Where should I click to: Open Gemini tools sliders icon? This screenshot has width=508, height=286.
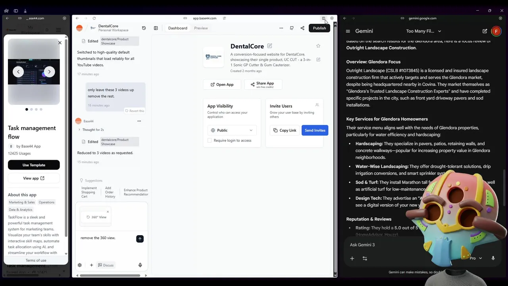pyautogui.click(x=365, y=258)
